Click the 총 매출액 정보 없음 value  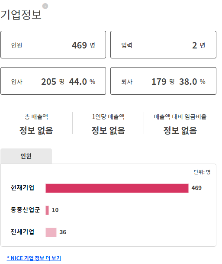[36, 130]
